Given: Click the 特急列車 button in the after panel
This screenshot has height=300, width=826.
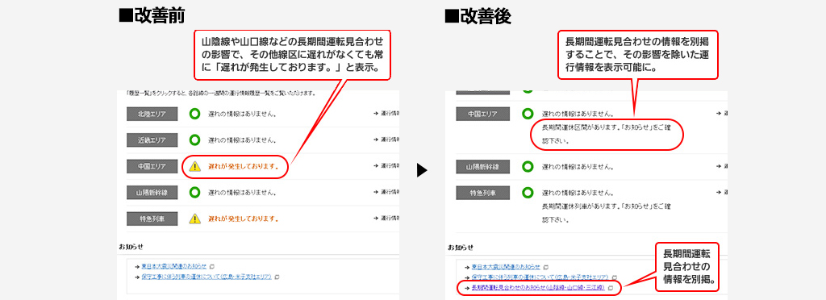Looking at the screenshot, I should 482,193.
